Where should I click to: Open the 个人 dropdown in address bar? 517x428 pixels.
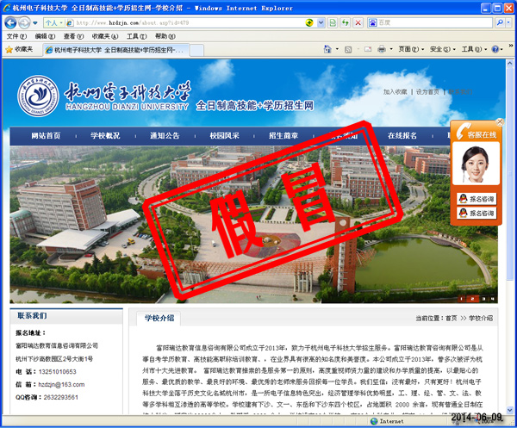(x=53, y=22)
